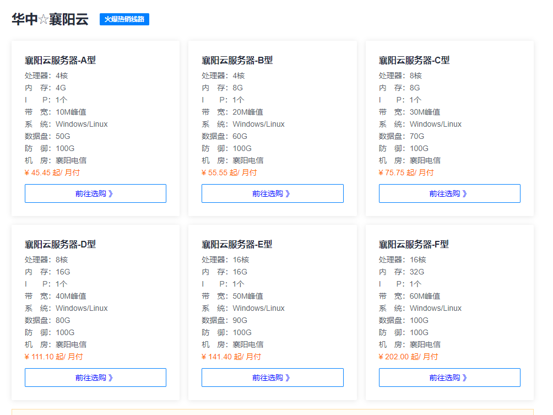Click 带宽: 40M峰值 in D型 card

pyautogui.click(x=56, y=296)
